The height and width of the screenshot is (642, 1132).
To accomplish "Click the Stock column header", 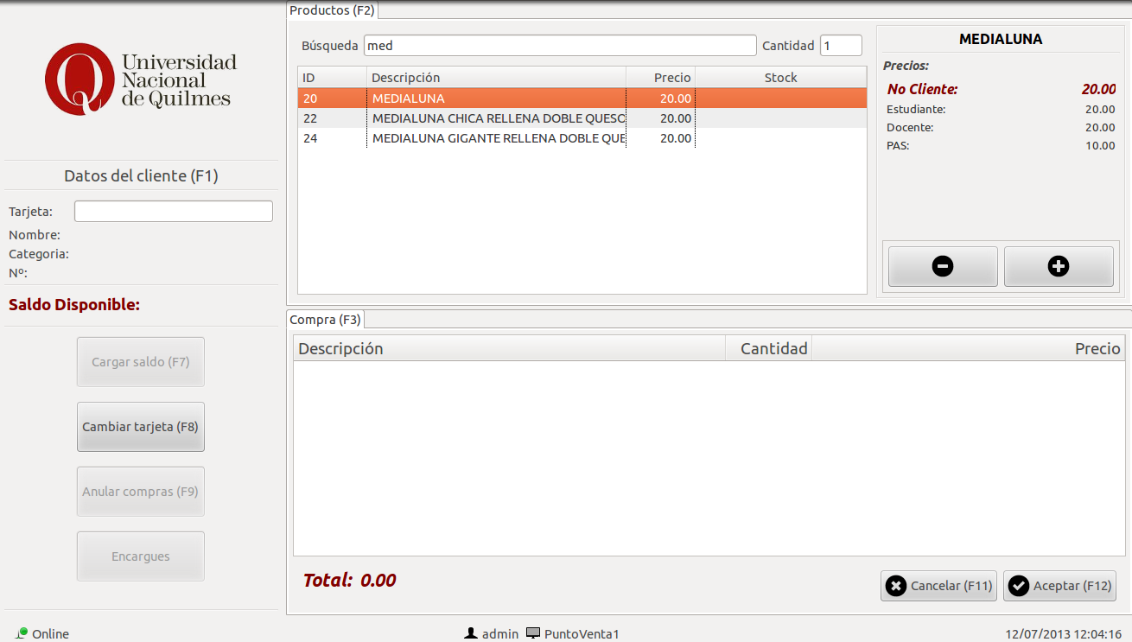I will click(780, 78).
